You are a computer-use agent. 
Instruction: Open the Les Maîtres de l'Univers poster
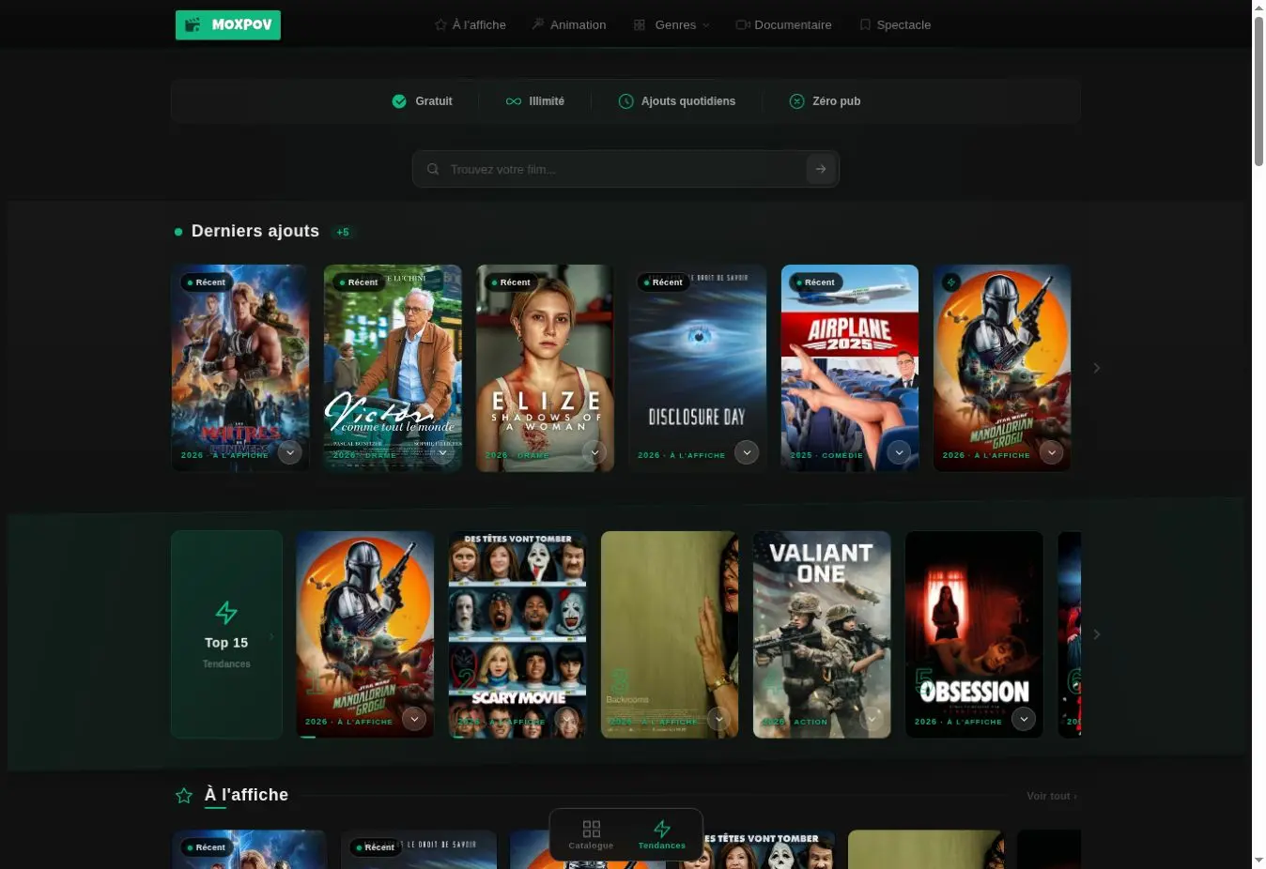pos(240,368)
